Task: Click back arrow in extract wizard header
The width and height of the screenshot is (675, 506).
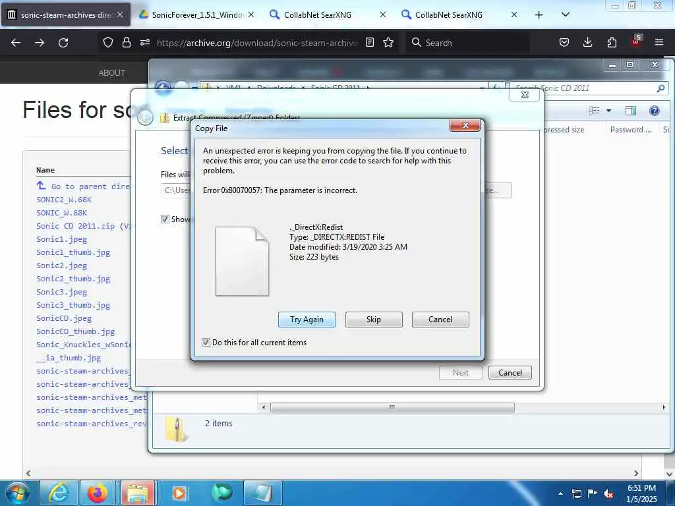Action: [145, 117]
